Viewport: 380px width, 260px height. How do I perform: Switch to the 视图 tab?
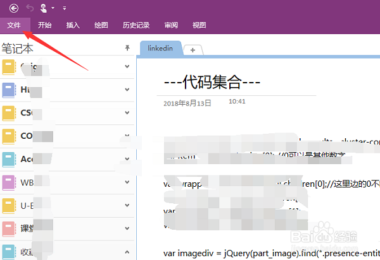click(199, 25)
